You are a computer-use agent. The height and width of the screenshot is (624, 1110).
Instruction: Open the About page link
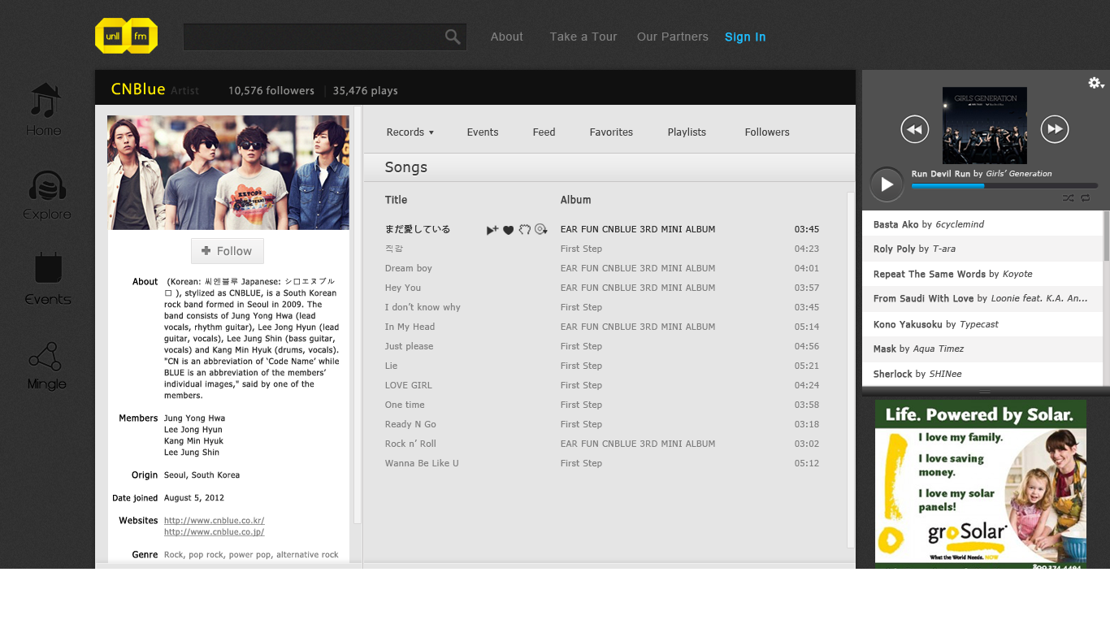506,37
